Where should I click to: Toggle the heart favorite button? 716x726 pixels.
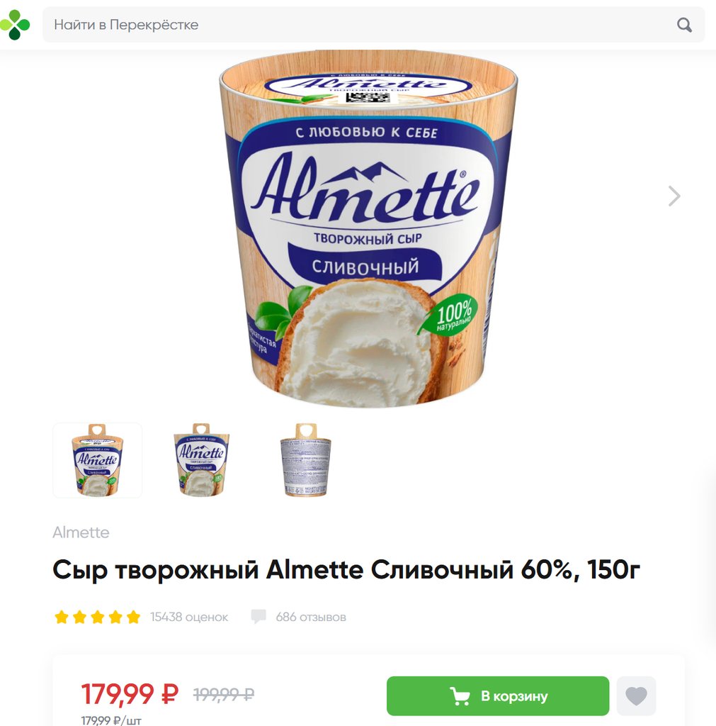[636, 696]
